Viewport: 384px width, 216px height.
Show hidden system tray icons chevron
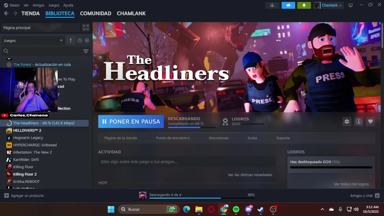tap(322, 209)
